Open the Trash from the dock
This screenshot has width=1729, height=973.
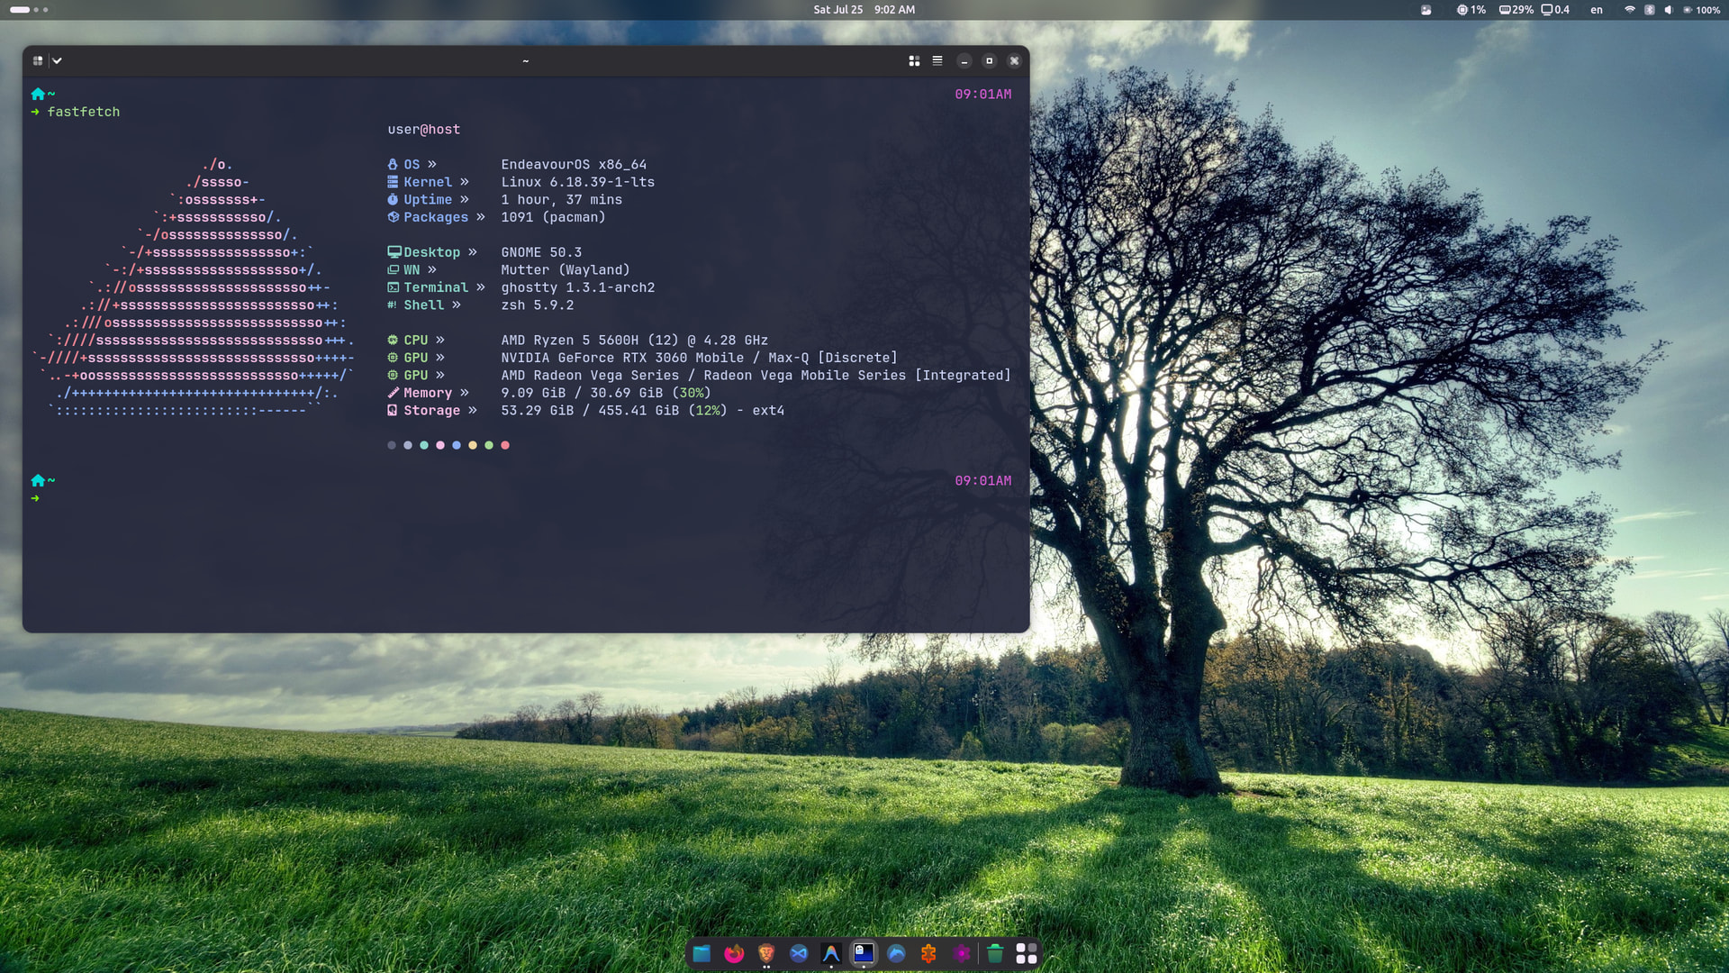(995, 953)
